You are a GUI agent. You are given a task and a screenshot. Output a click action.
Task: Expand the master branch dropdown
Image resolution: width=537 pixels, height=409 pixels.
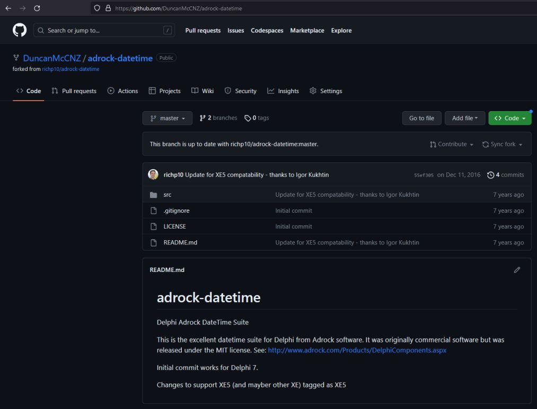click(x=168, y=118)
